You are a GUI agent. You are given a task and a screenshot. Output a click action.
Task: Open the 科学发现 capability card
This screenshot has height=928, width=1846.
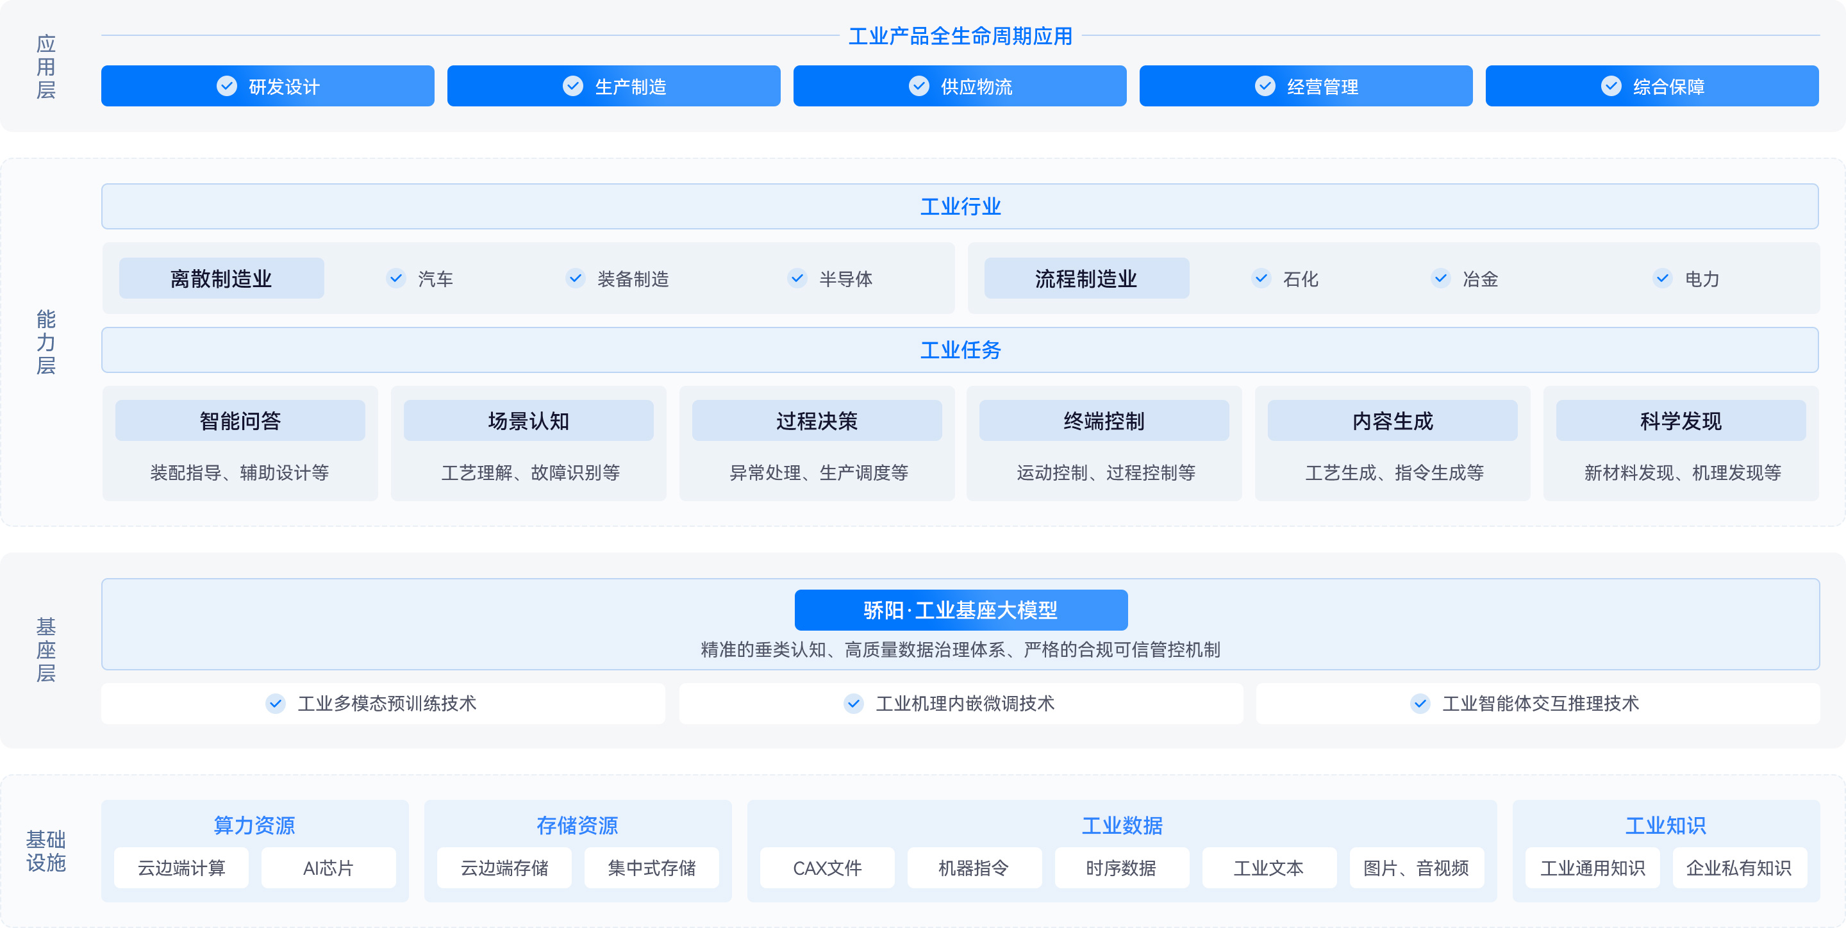pyautogui.click(x=1680, y=443)
